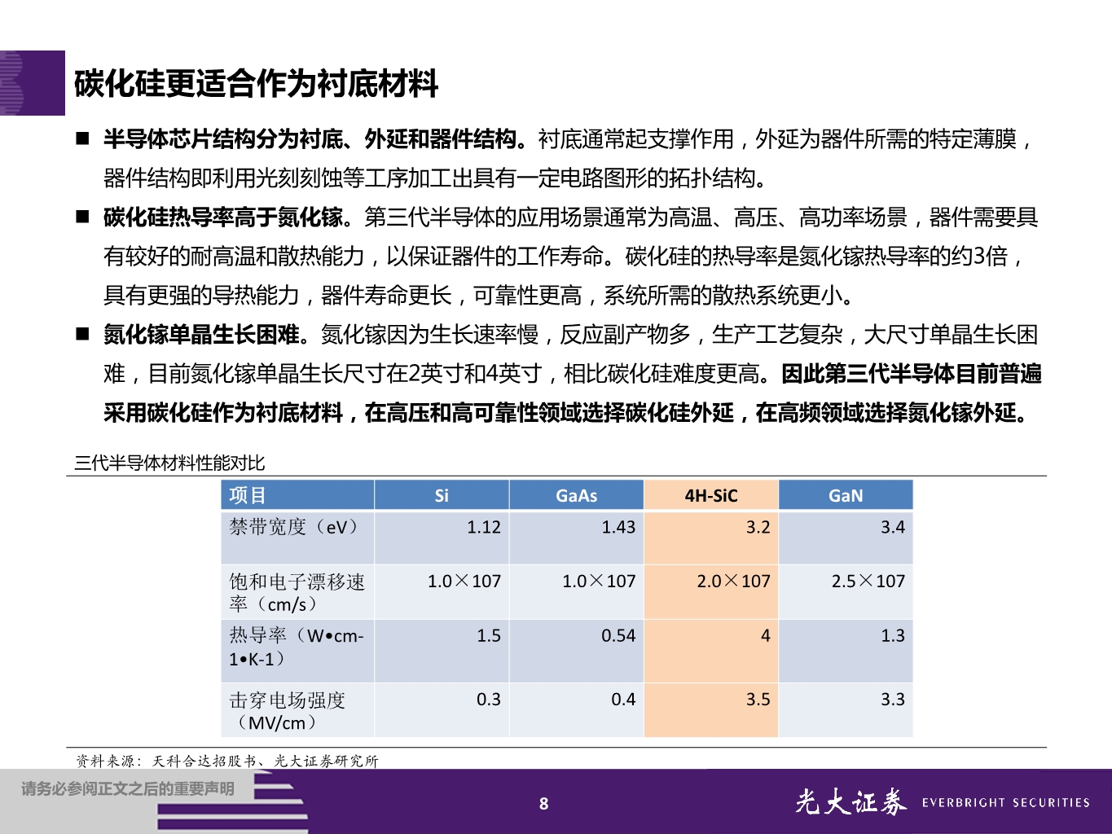Click the first black square bullet marker
The image size is (1112, 834).
(82, 138)
